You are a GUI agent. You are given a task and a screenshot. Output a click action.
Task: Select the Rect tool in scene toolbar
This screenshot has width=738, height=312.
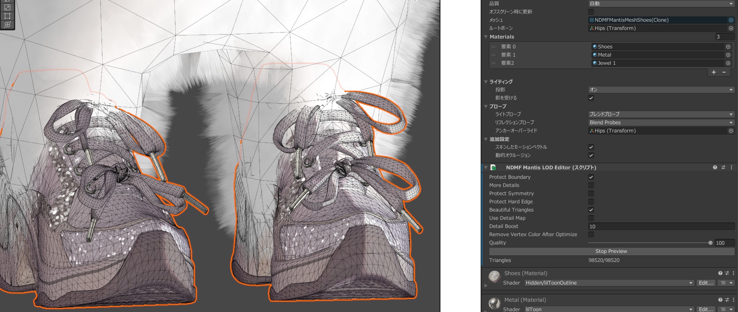(7, 16)
